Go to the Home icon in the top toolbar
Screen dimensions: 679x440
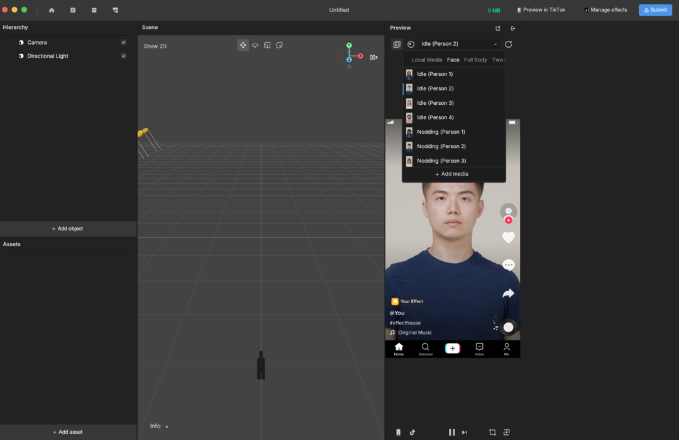tap(52, 10)
